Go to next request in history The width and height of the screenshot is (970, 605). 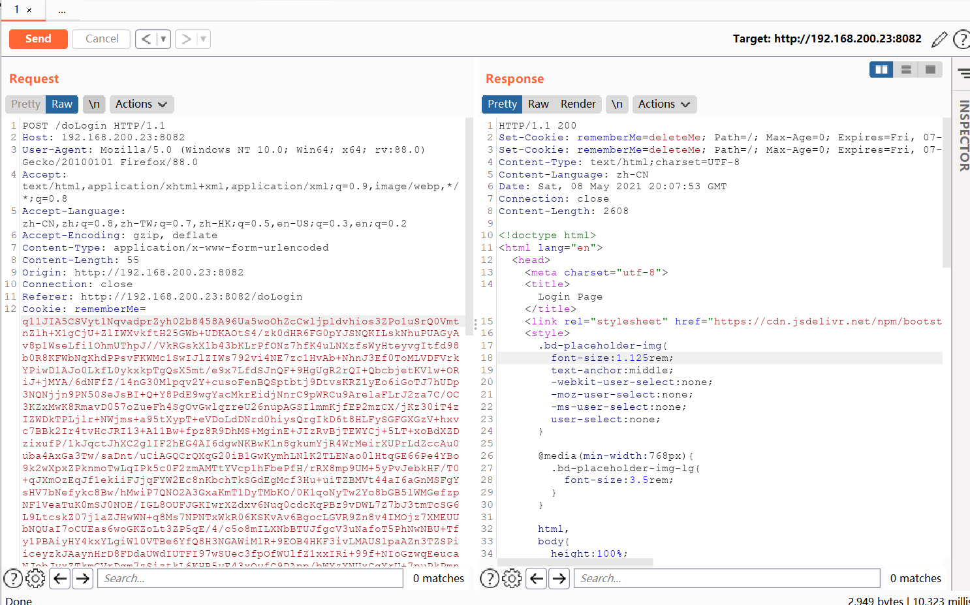[x=186, y=39]
